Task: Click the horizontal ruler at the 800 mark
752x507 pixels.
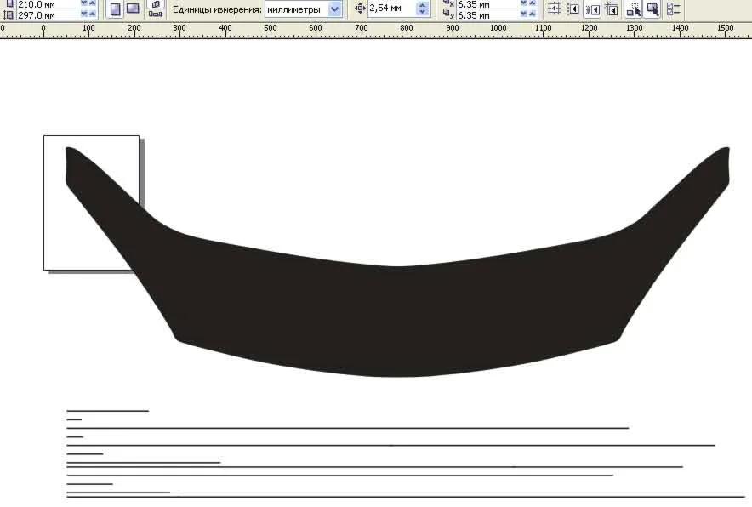Action: coord(407,29)
